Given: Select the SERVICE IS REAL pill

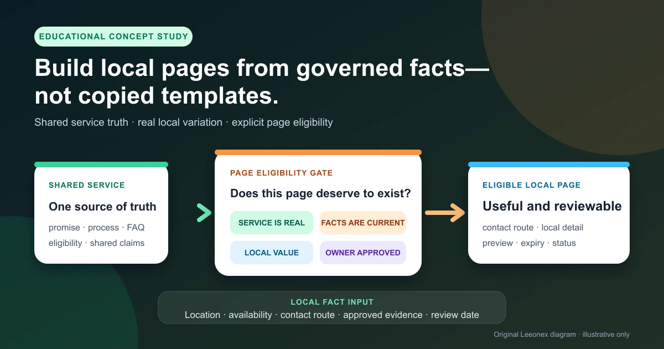Looking at the screenshot, I should [x=272, y=223].
